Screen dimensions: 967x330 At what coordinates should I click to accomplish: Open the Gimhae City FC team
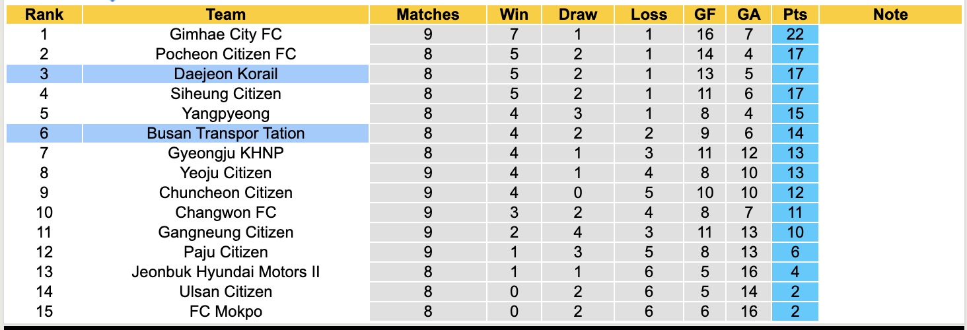pyautogui.click(x=225, y=34)
